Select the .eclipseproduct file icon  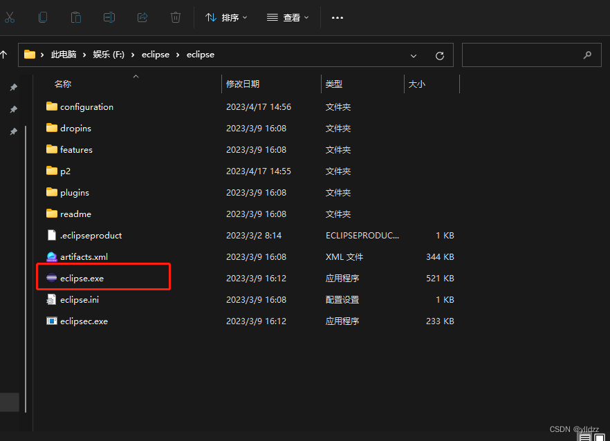(52, 235)
